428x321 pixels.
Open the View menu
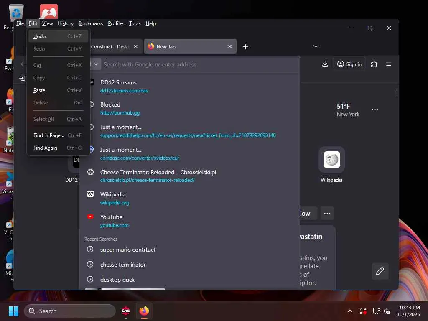(47, 23)
